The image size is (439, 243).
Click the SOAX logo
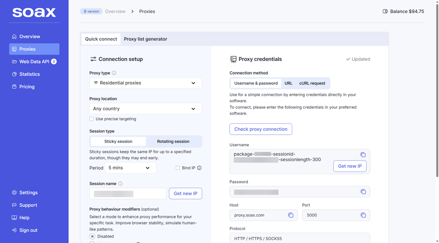click(x=34, y=12)
